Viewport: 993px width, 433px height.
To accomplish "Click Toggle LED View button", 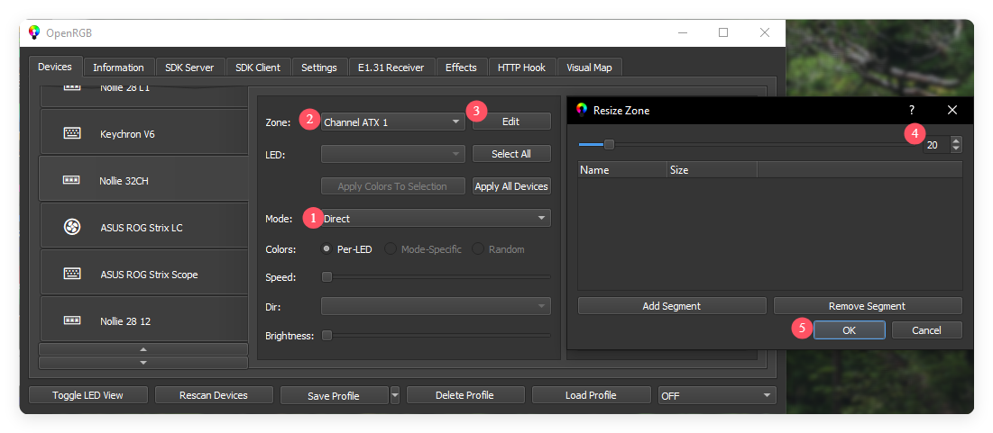I will [88, 395].
